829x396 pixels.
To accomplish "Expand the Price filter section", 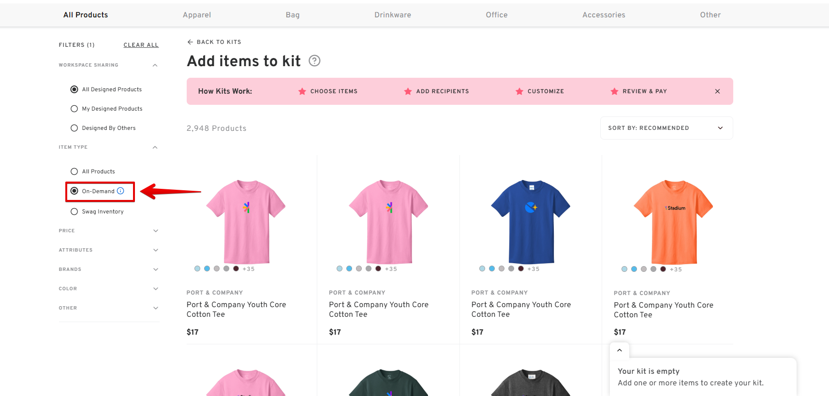I will click(156, 231).
